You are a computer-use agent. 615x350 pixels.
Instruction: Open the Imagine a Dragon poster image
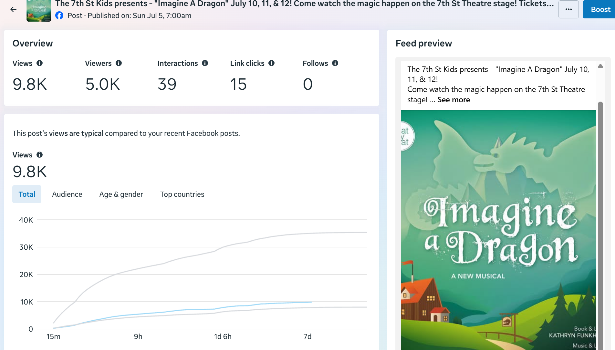click(x=498, y=230)
